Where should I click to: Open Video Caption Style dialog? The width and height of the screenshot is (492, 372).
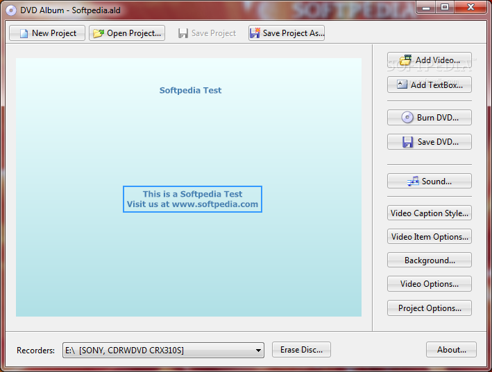[x=430, y=213]
